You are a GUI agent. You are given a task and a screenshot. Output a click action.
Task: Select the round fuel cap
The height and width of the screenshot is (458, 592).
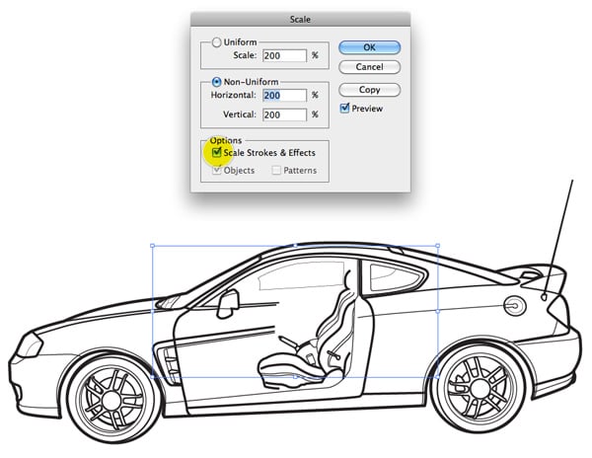click(513, 306)
